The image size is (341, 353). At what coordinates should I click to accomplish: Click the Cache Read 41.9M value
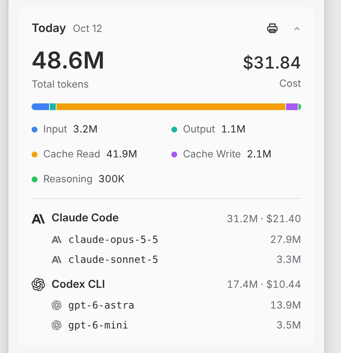pos(122,154)
